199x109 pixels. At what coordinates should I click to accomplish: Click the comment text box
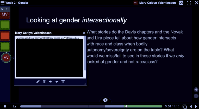pyautogui.click(x=49, y=58)
